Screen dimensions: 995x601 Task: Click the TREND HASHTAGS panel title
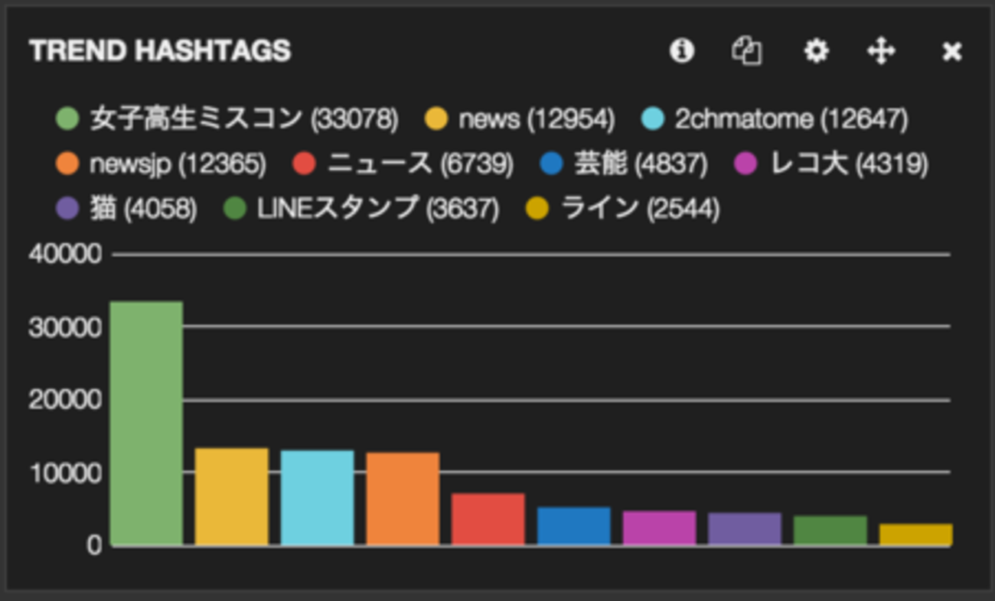click(160, 51)
